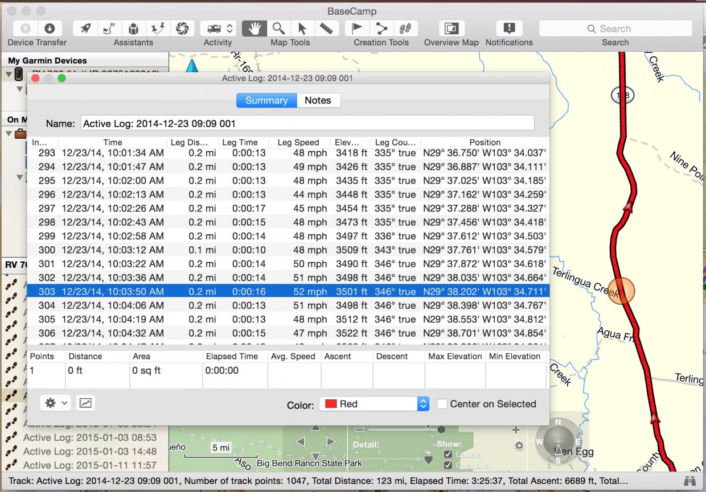Image resolution: width=706 pixels, height=492 pixels.
Task: Click the backpack assistant icon in Assistants
Action: pyautogui.click(x=133, y=28)
